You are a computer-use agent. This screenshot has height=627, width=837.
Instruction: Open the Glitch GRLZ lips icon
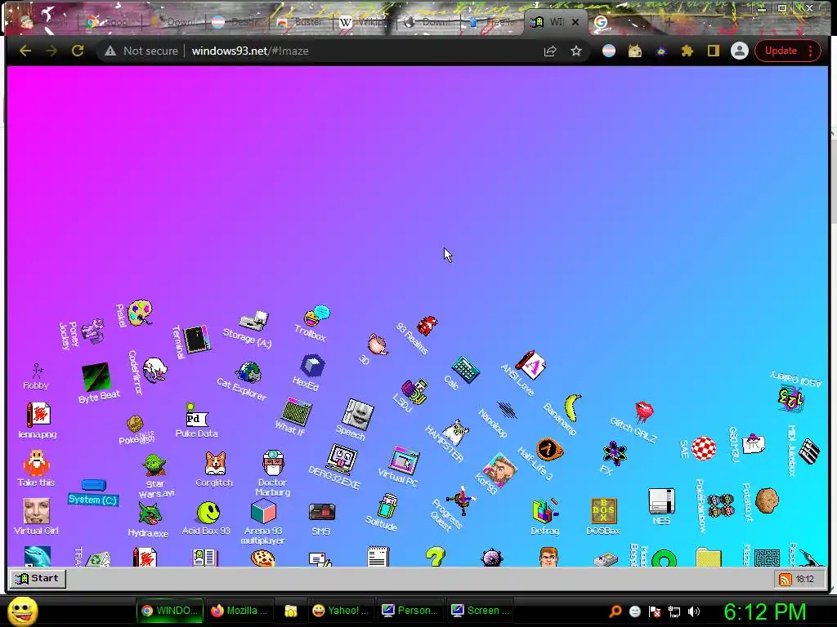pyautogui.click(x=644, y=412)
